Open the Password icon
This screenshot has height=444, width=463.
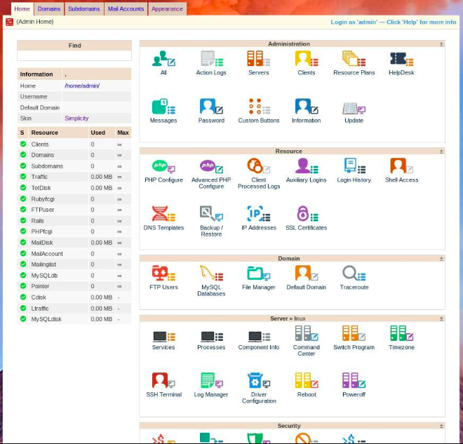click(x=211, y=107)
